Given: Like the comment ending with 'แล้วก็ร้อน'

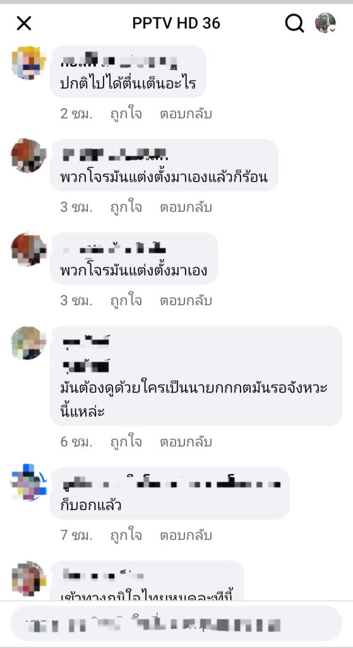Looking at the screenshot, I should tap(126, 207).
